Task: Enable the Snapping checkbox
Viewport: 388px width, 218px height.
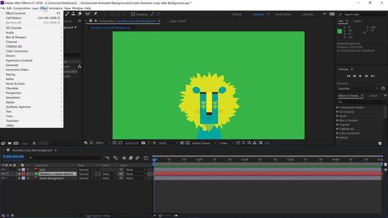Action: point(133,15)
